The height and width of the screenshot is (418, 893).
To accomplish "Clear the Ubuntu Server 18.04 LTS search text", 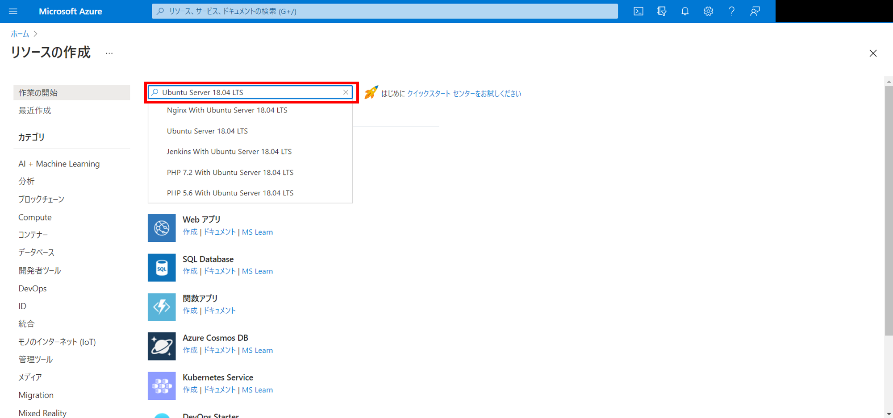I will coord(346,92).
